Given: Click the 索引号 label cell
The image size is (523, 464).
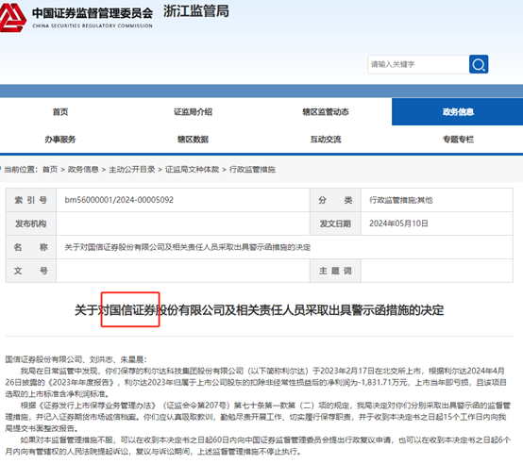Looking at the screenshot, I should tap(31, 200).
